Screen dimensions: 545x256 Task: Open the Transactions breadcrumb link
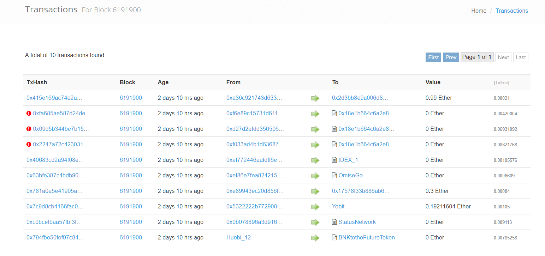512,11
